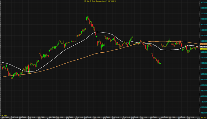Image resolution: width=207 pixels, height=119 pixels.
Task: Click the 46500.00 price axis label
Action: pos(204,113)
